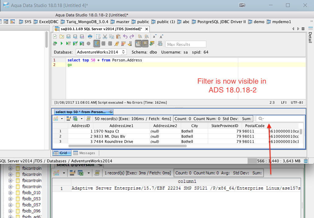This screenshot has width=314, height=218.
Task: Click the Export to Excel icon in results
Action: tap(75, 119)
